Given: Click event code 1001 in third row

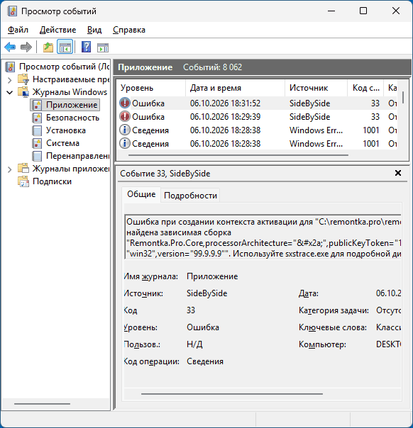Looking at the screenshot, I should point(370,130).
